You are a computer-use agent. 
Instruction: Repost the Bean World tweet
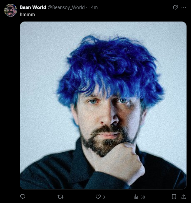pos(60,197)
